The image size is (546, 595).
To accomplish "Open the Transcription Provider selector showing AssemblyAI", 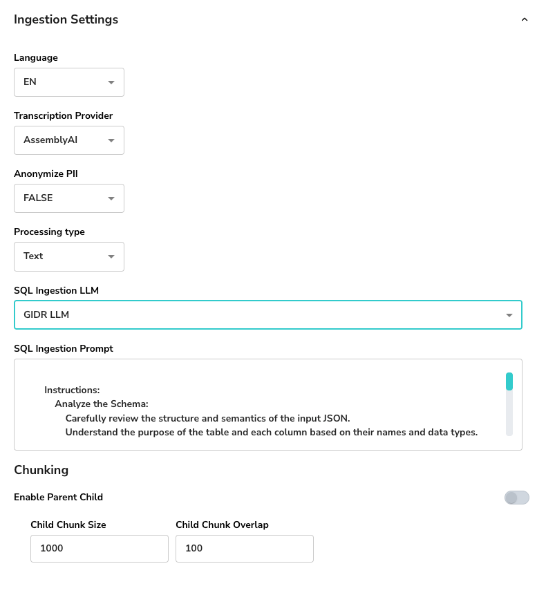I will coord(69,140).
